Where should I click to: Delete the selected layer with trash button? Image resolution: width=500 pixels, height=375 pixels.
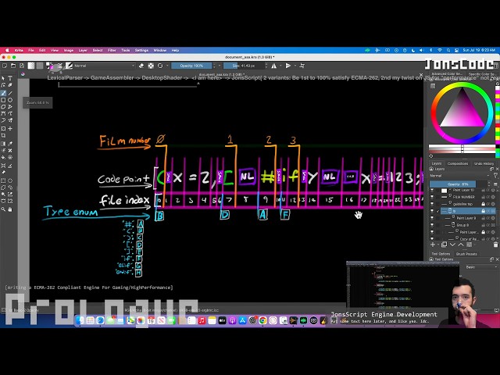click(x=495, y=245)
